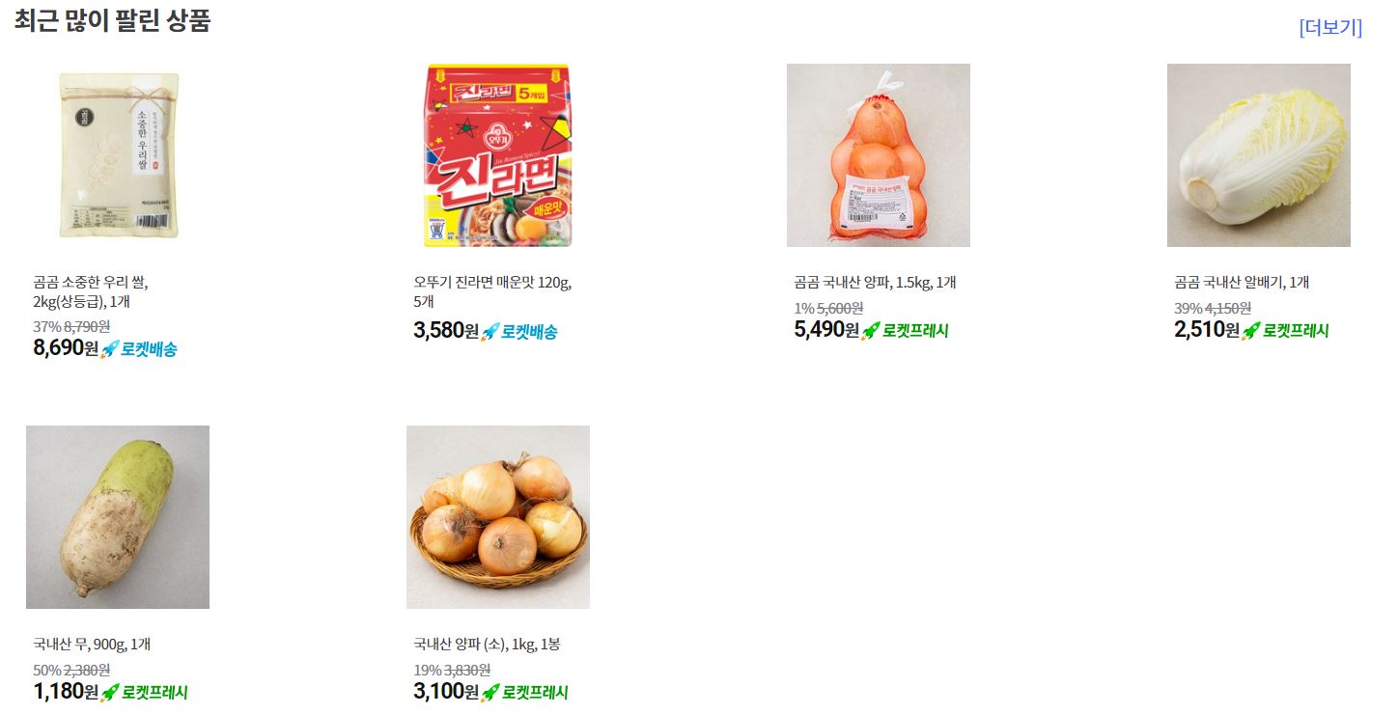The image size is (1398, 715).
Task: Open the rice bag product image
Action: (x=118, y=155)
